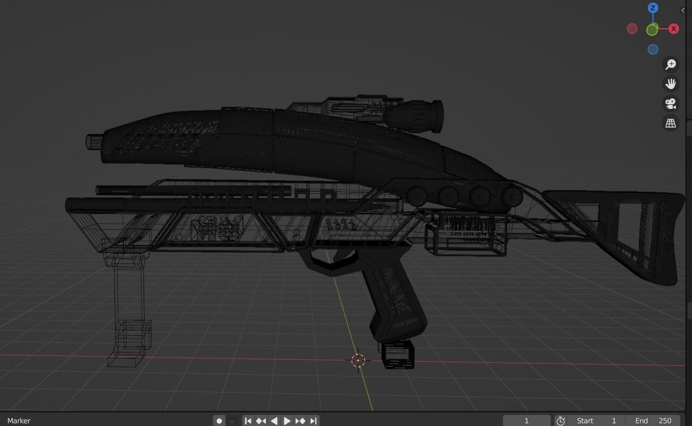Screen dimensions: 692x426
Task: Jump to the first frame
Action: coord(248,421)
